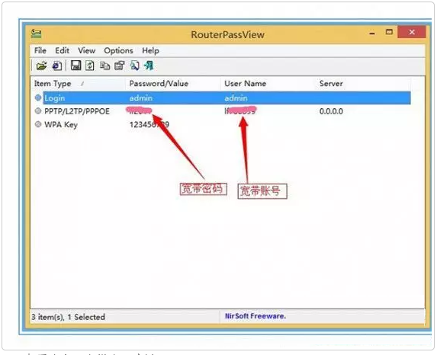Click the grab password from IE window icon

pyautogui.click(x=57, y=66)
